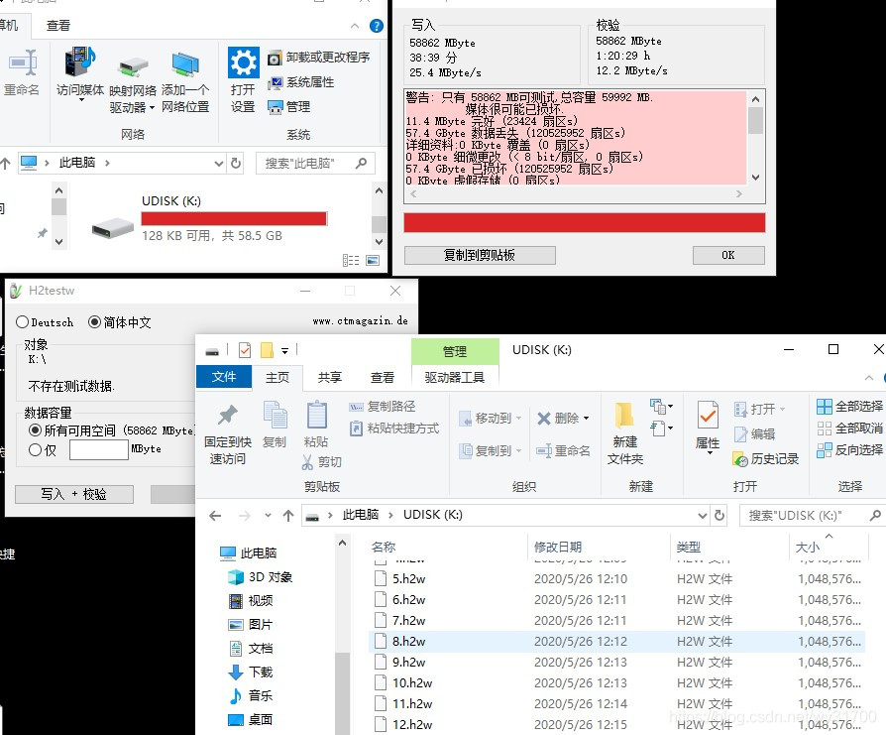Open the File tab
This screenshot has width=886, height=735.
[224, 377]
